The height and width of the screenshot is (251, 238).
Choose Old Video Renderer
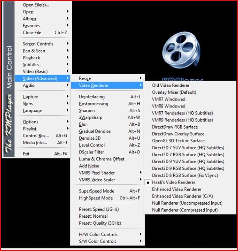tap(190, 85)
